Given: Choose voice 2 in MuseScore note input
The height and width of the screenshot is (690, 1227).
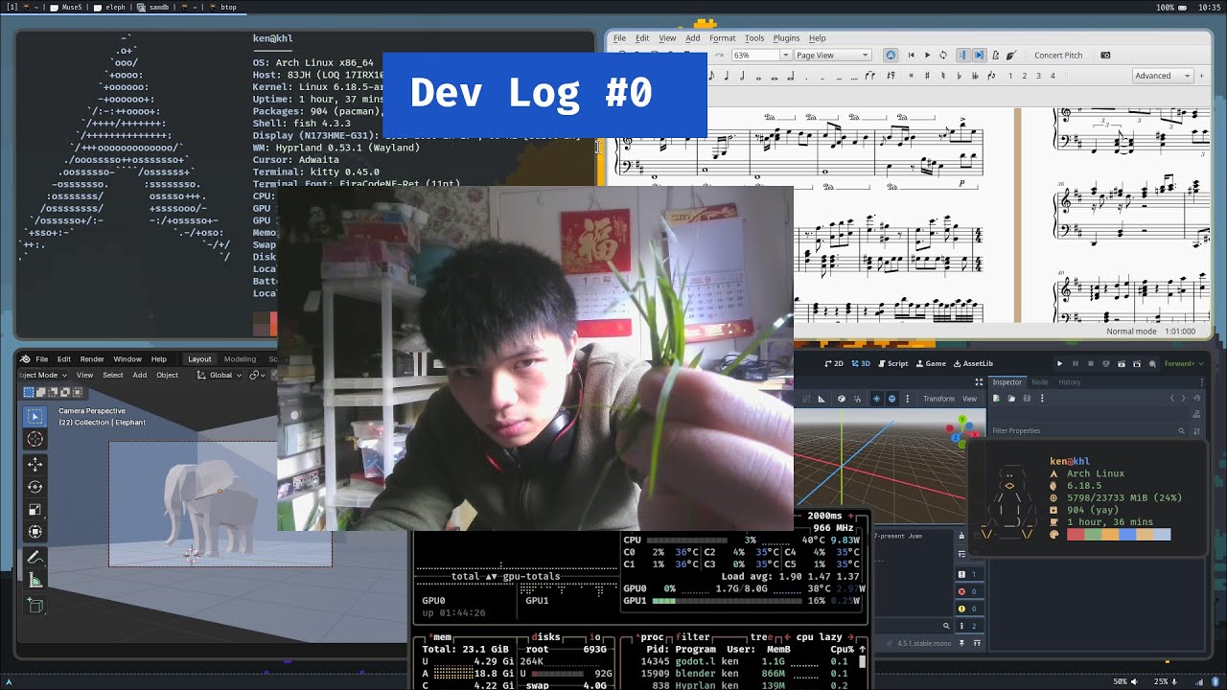Looking at the screenshot, I should click(x=1024, y=76).
